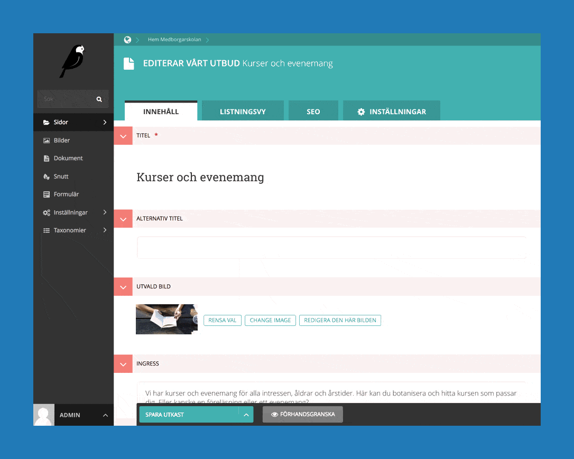Click the "INGRESS" section label
This screenshot has height=459, width=574.
click(x=148, y=364)
